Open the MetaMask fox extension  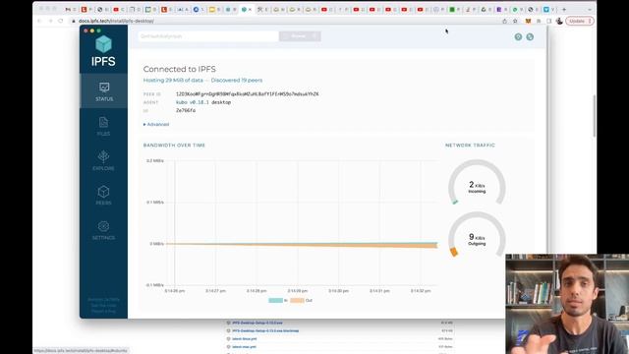click(x=529, y=21)
